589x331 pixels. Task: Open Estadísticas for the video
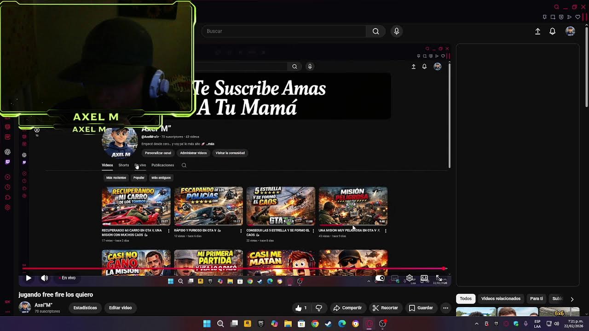tap(85, 308)
